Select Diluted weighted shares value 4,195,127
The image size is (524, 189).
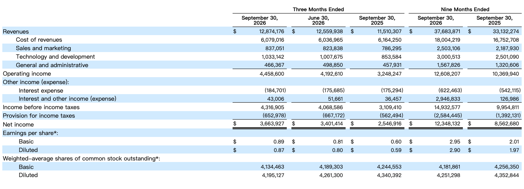point(274,175)
